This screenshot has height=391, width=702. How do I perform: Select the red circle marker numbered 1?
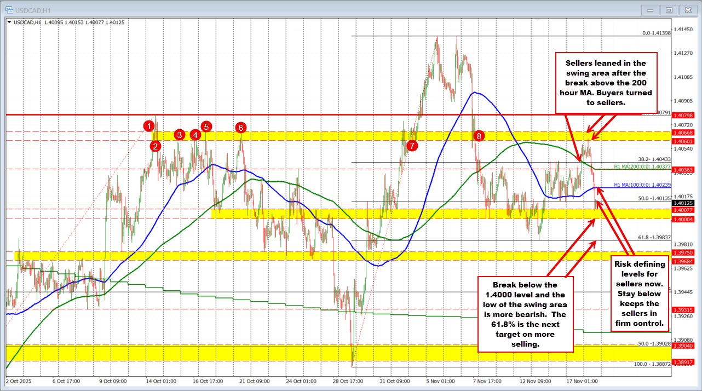coord(148,127)
